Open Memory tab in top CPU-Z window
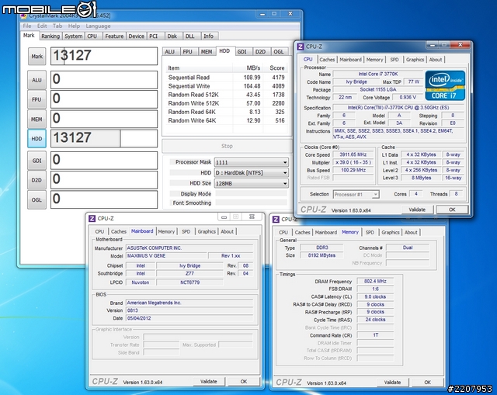 click(374, 60)
